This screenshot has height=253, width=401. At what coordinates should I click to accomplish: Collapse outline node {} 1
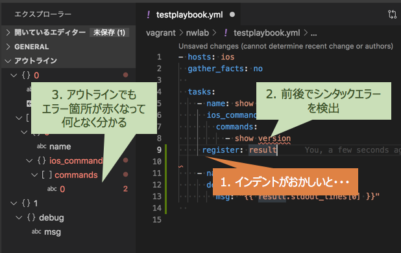click(x=14, y=203)
